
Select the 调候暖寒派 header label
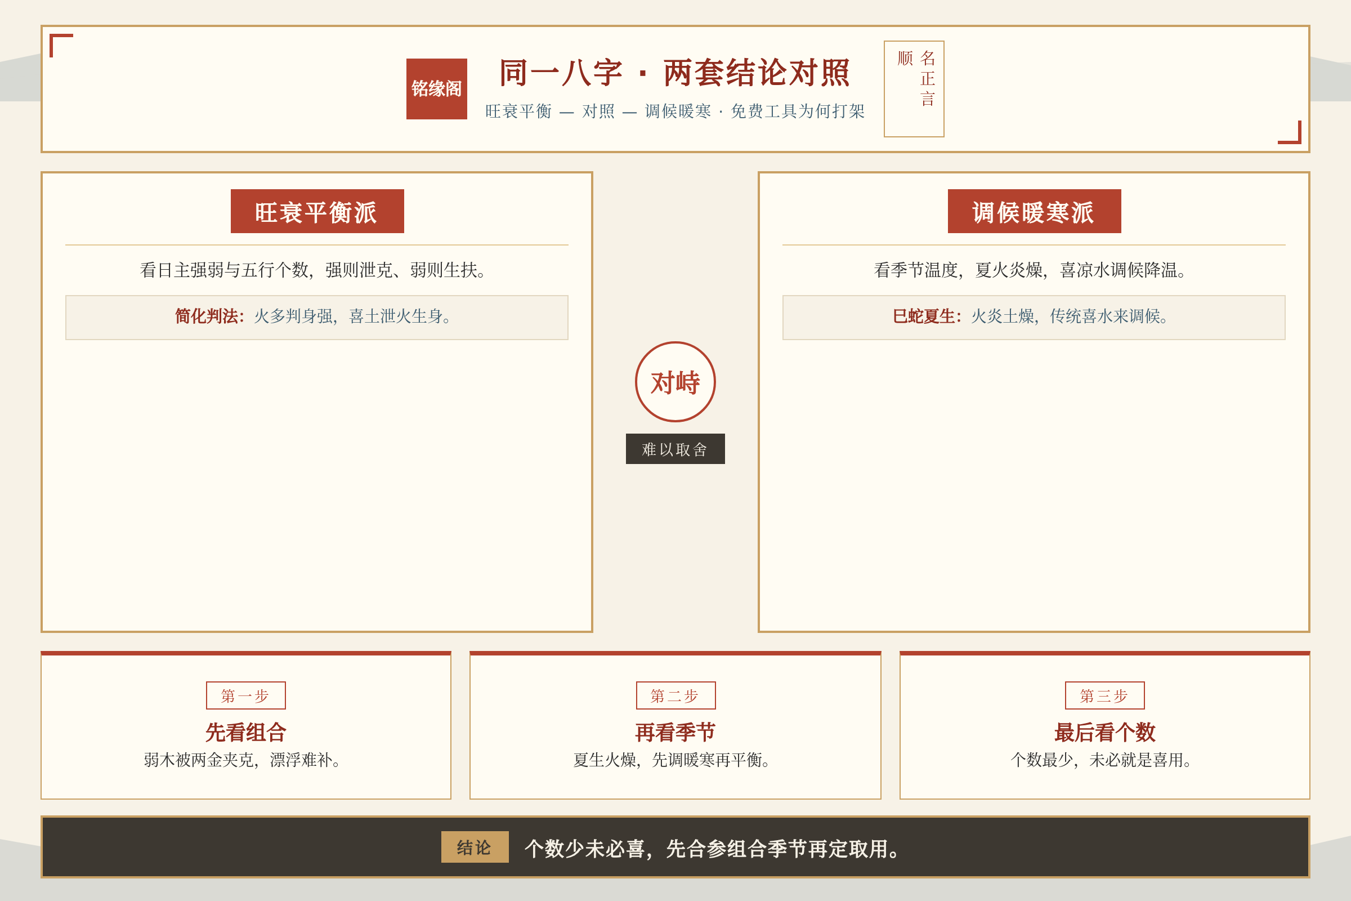(x=1034, y=211)
